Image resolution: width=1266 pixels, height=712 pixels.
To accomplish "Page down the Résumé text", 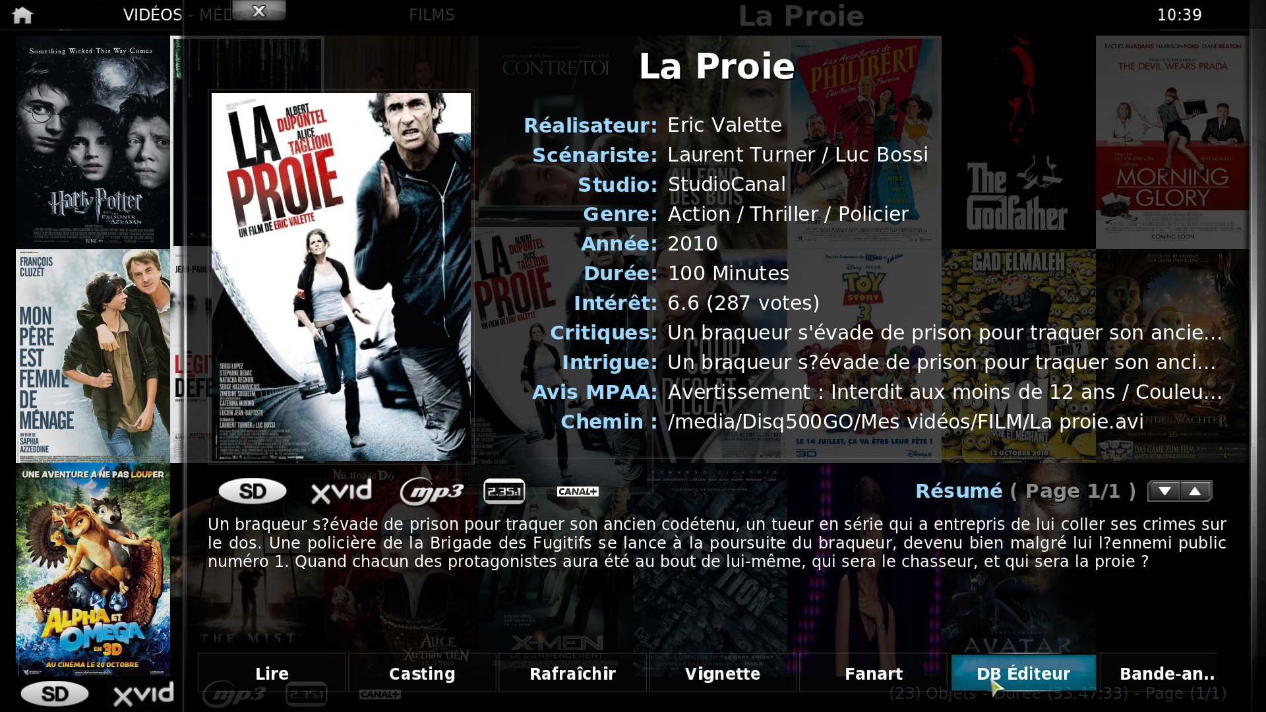I will point(1164,491).
